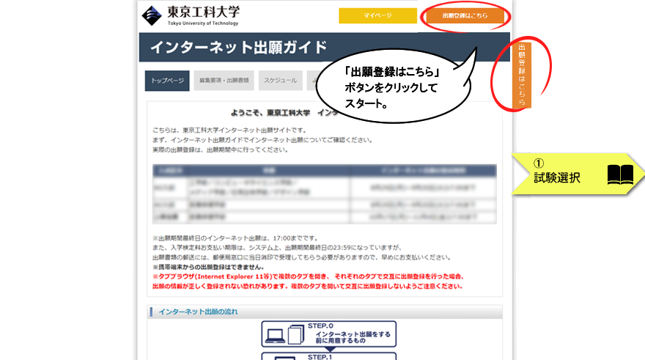The height and width of the screenshot is (360, 645).
Task: Click the laptop icon in STEP.0
Action: click(x=275, y=336)
